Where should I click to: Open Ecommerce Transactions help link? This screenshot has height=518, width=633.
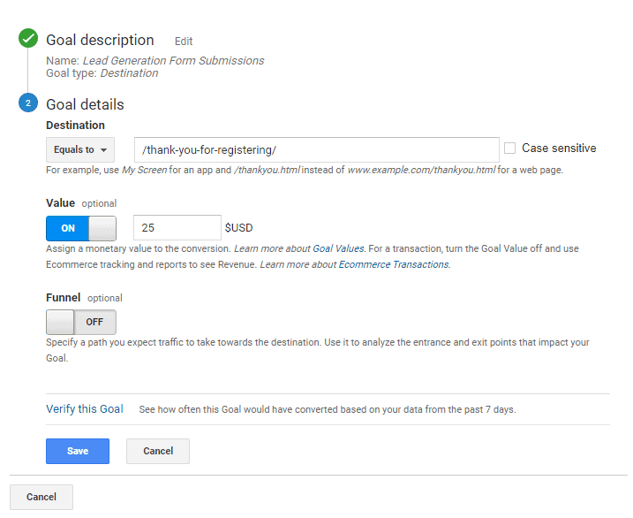coord(393,264)
